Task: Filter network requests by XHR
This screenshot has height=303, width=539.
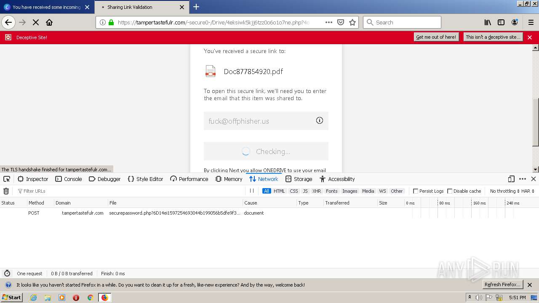Action: tap(317, 191)
